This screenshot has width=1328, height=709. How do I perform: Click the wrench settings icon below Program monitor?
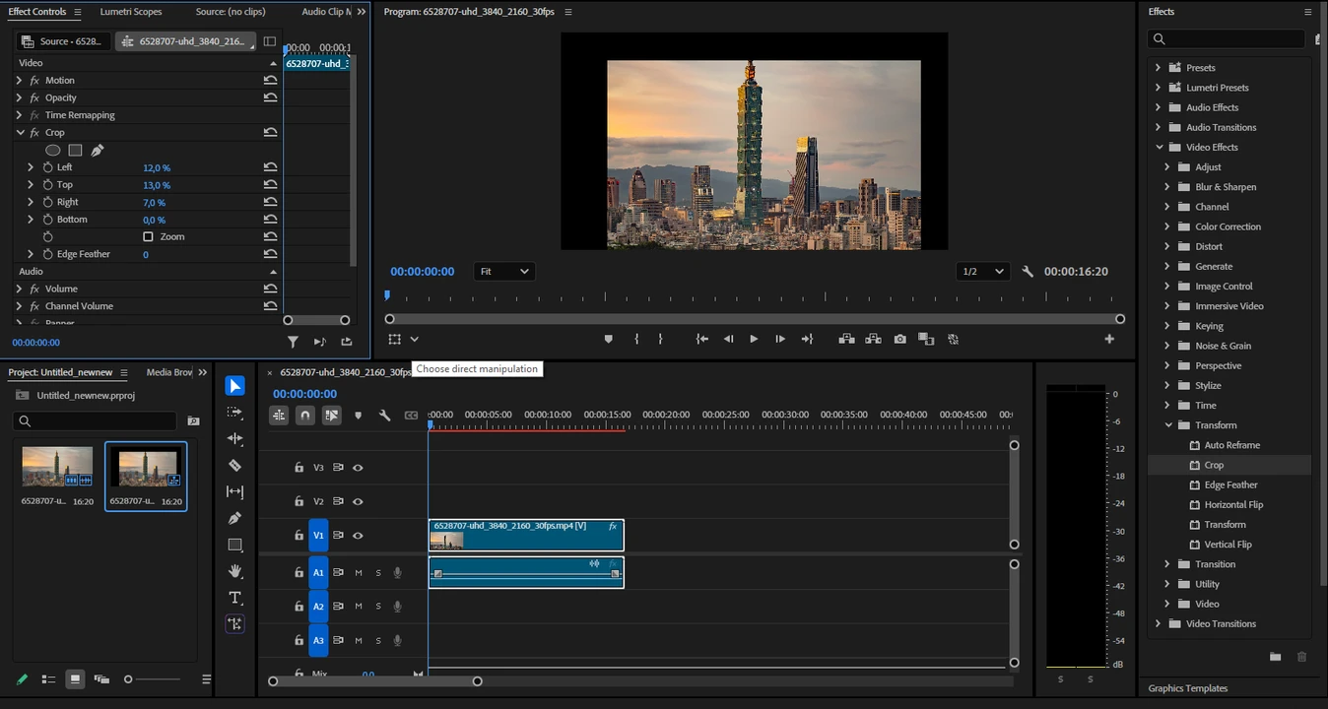pos(1027,271)
